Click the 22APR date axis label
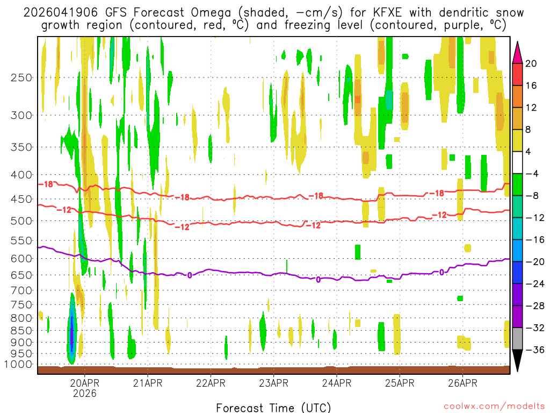Screen dimensions: 550x413 [211, 383]
